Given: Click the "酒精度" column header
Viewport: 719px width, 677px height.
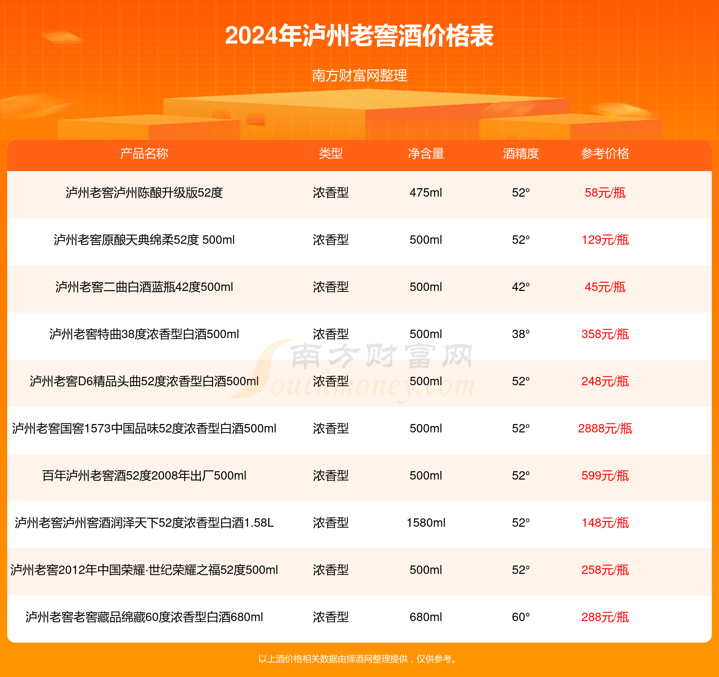Looking at the screenshot, I should click(x=521, y=153).
